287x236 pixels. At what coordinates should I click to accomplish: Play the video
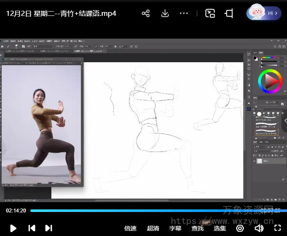tap(13, 228)
